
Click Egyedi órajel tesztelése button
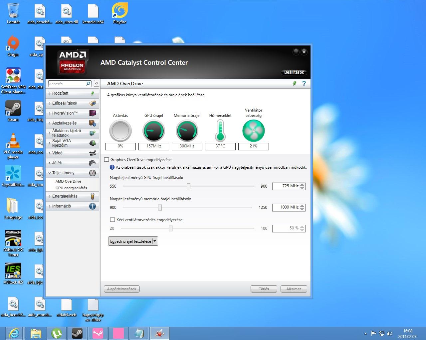pos(130,241)
